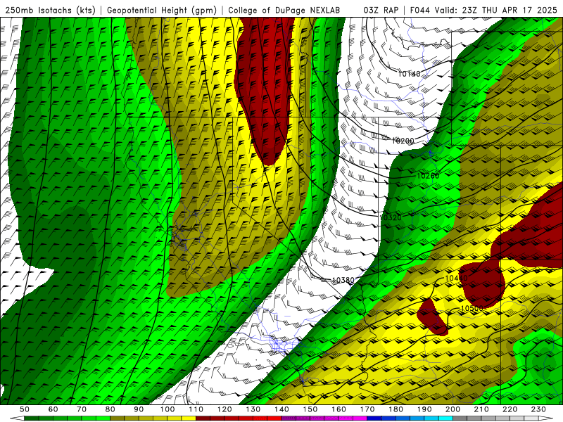Click the 180 value on the color scale
Image resolution: width=563 pixels, height=422 pixels.
point(396,409)
